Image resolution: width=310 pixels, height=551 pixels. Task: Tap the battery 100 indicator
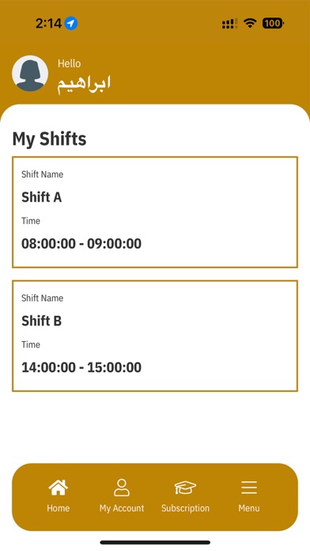click(x=273, y=24)
